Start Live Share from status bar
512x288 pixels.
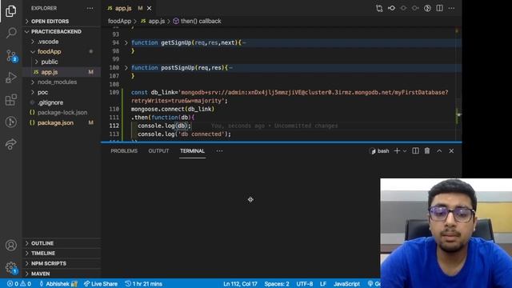click(100, 284)
